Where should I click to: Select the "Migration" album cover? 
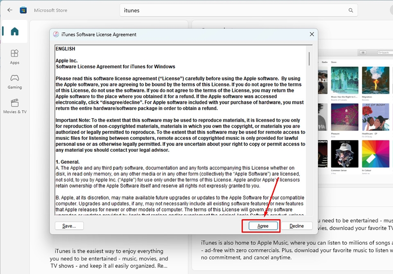point(375,81)
